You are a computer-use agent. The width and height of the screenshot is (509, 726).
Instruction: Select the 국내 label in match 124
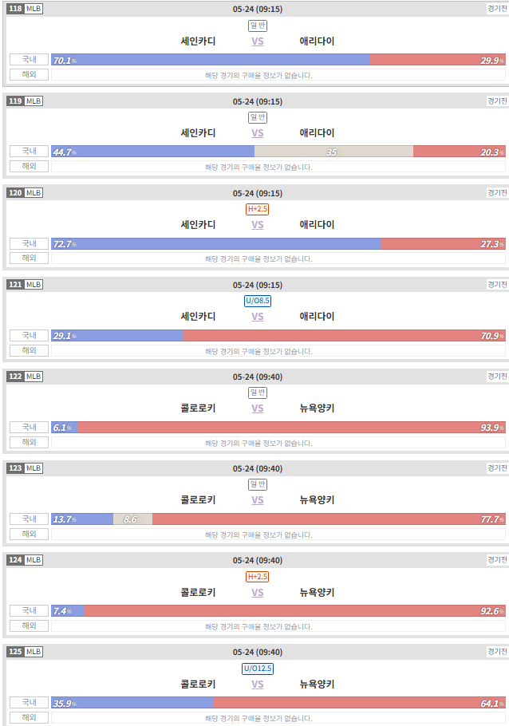(x=30, y=610)
